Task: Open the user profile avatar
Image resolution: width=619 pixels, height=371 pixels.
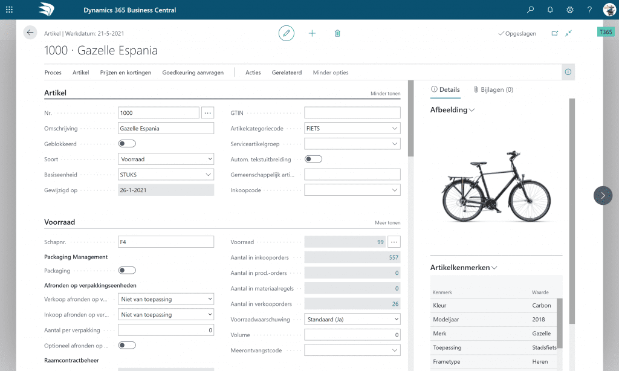Action: (x=610, y=10)
